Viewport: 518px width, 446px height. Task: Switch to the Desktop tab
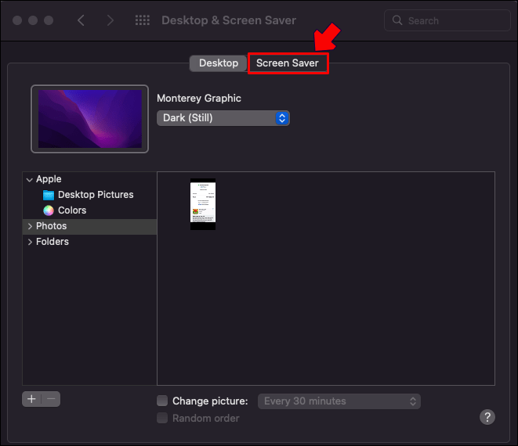click(x=219, y=63)
